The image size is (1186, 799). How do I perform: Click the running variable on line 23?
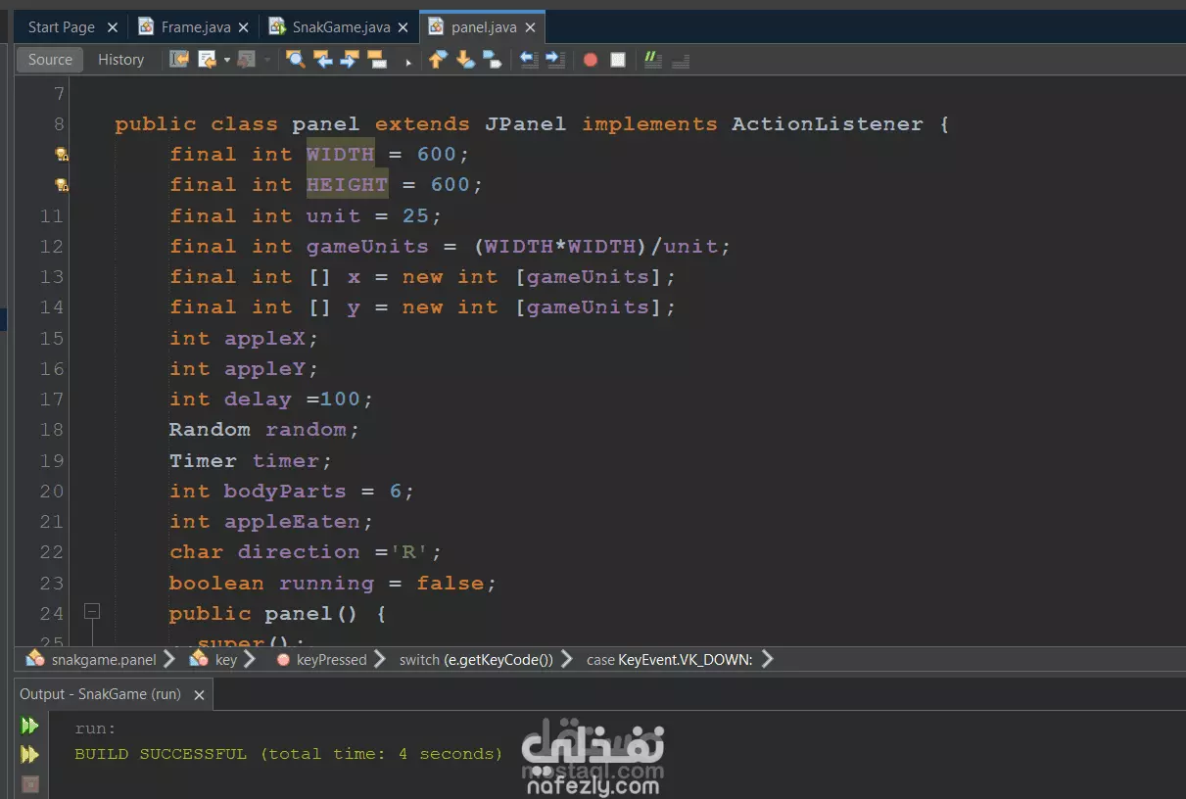pyautogui.click(x=326, y=584)
